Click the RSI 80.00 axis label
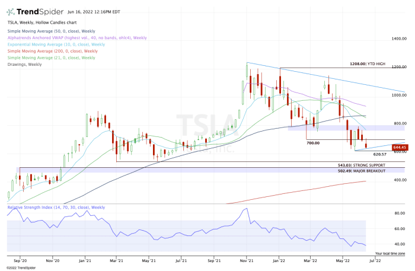This screenshot has width=415, height=271. (400, 213)
